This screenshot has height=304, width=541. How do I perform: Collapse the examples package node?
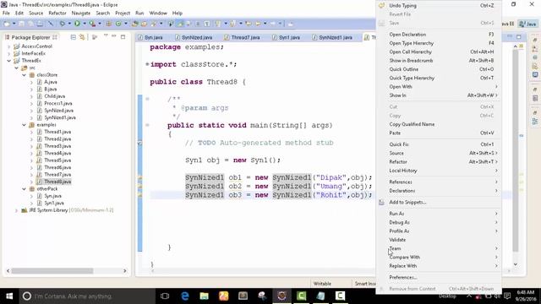[25, 125]
